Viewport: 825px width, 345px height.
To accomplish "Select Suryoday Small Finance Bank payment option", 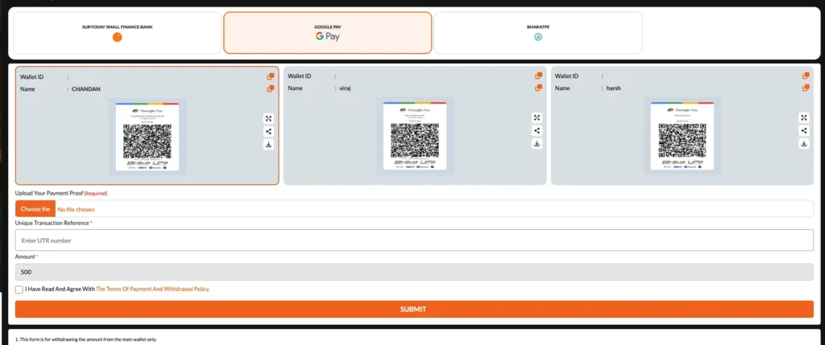I will coord(118,32).
